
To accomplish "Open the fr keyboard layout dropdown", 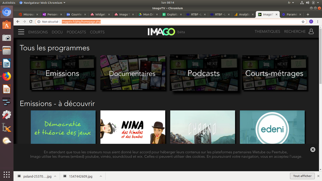I will (x=291, y=3).
